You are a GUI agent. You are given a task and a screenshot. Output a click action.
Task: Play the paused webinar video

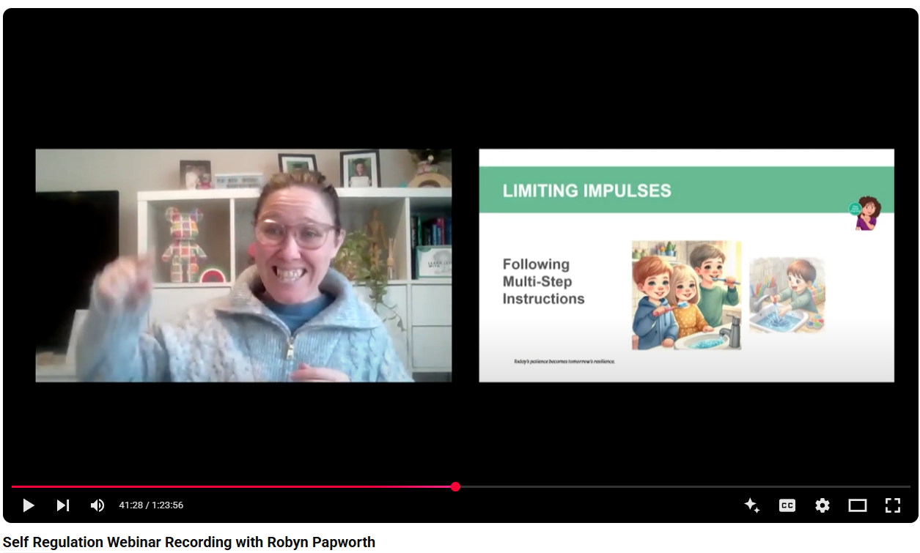pyautogui.click(x=29, y=505)
